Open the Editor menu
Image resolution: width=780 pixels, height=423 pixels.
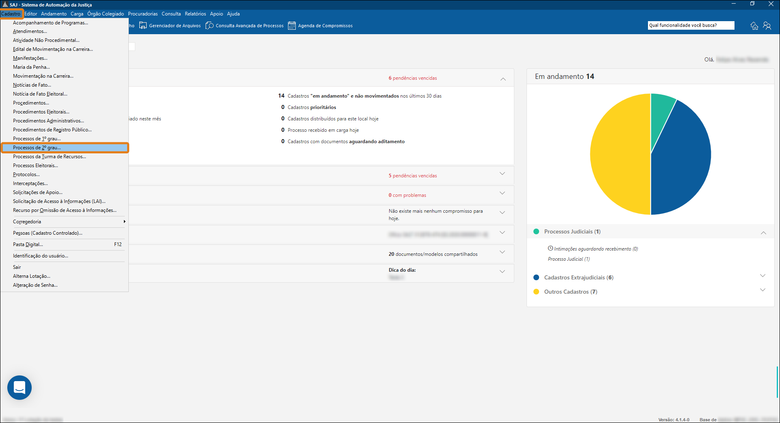pyautogui.click(x=31, y=14)
